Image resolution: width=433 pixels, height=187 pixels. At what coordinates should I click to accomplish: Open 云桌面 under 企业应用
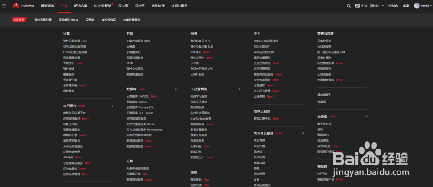click(x=322, y=102)
